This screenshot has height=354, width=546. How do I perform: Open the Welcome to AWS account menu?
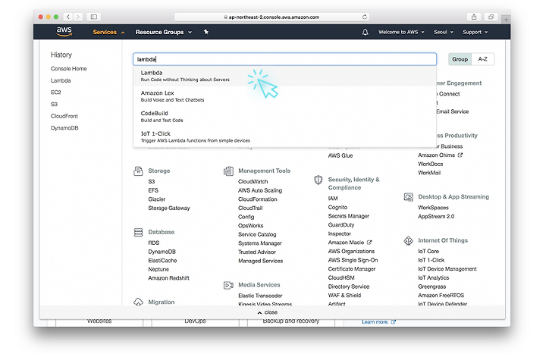tap(401, 32)
